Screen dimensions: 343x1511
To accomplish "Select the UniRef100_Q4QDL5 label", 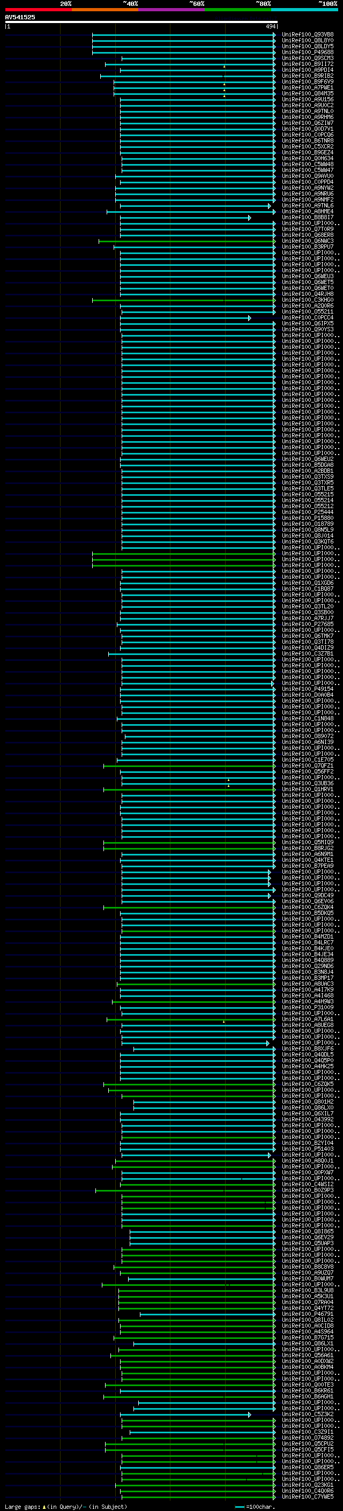I will coord(308,1055).
